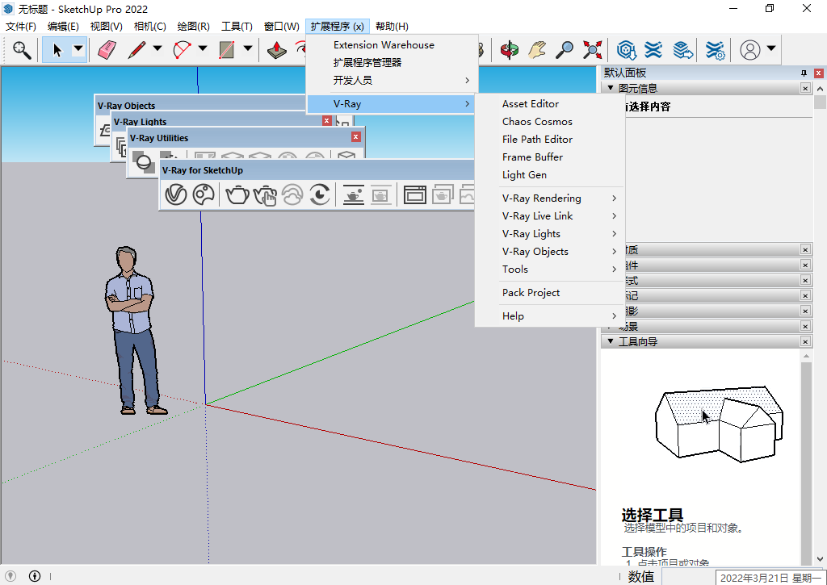Select Chaos Cosmos in the V-Ray submenu
The width and height of the screenshot is (827, 585).
click(x=549, y=122)
